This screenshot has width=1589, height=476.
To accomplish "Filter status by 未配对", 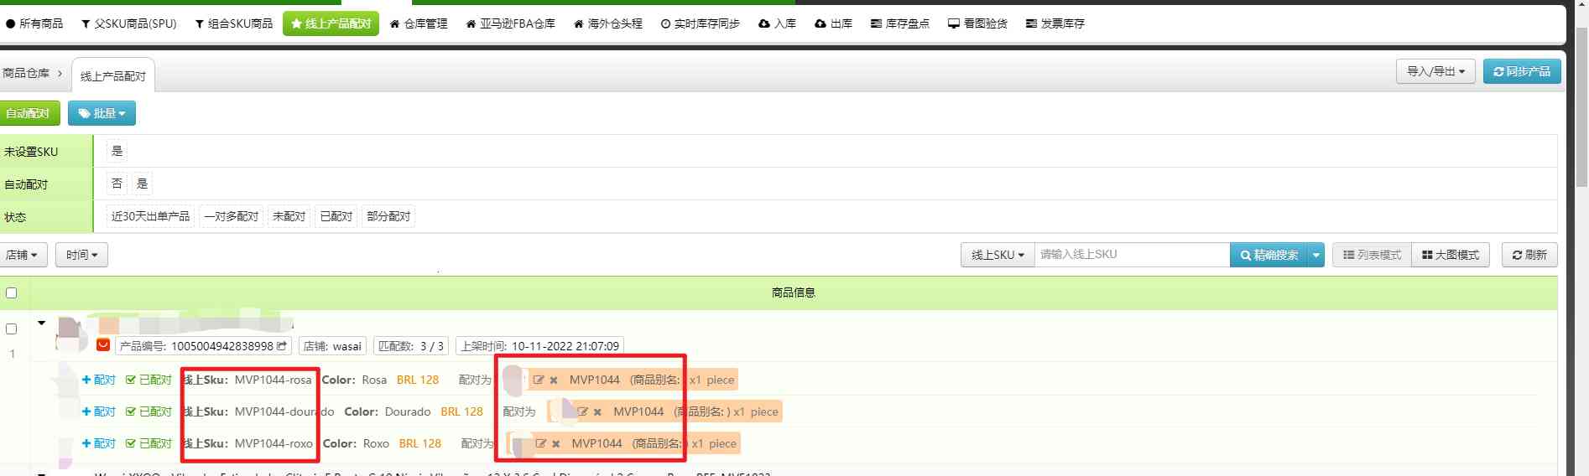I will point(289,216).
